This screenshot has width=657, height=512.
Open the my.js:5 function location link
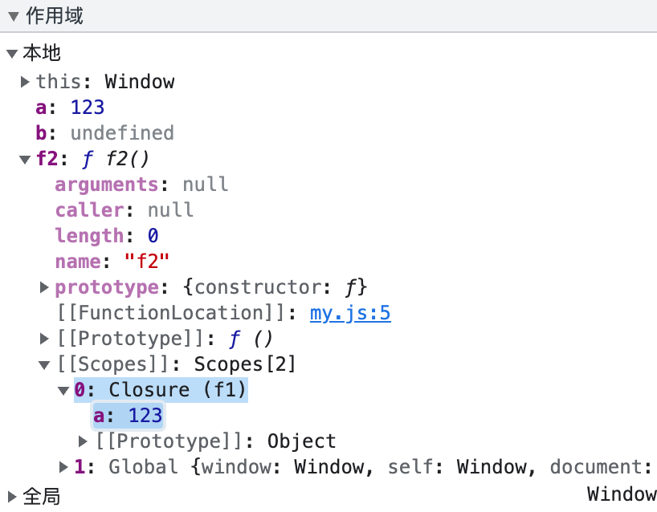click(x=350, y=313)
